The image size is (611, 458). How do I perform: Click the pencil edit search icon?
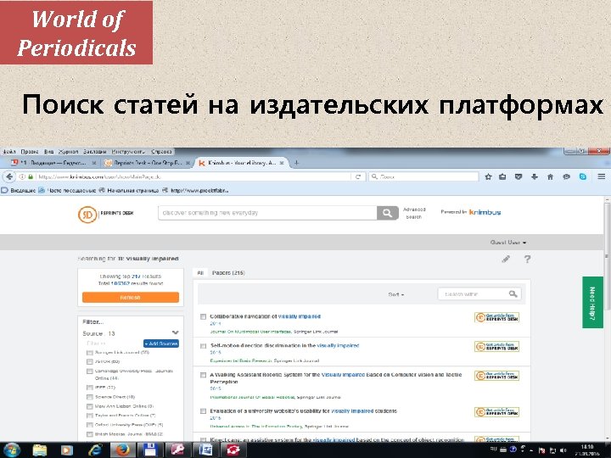pos(506,259)
